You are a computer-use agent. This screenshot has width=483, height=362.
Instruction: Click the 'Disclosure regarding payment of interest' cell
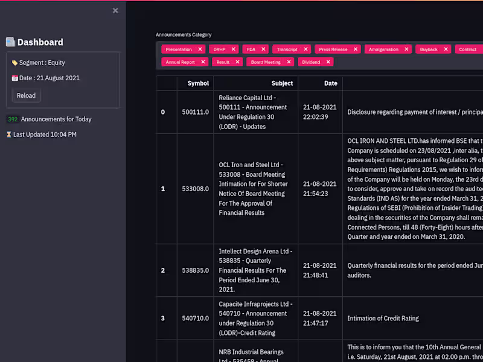pos(413,112)
